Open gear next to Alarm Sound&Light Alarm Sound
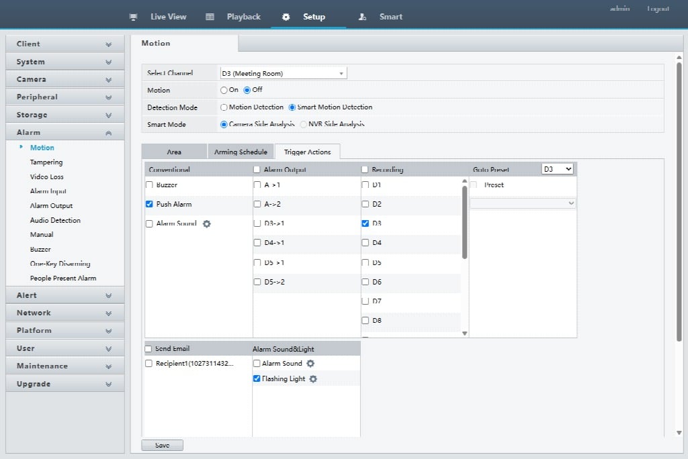This screenshot has height=459, width=688. pos(310,364)
